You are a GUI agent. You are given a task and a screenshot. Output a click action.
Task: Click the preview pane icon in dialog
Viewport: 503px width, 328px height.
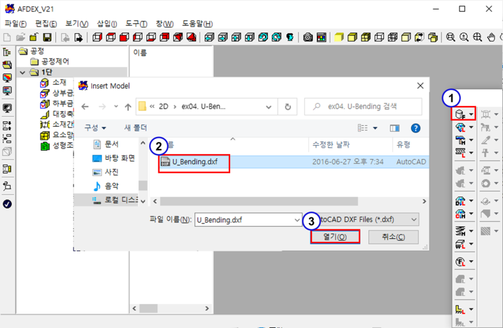tap(395, 128)
